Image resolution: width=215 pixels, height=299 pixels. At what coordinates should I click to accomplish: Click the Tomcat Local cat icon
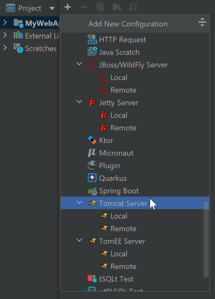tap(103, 216)
